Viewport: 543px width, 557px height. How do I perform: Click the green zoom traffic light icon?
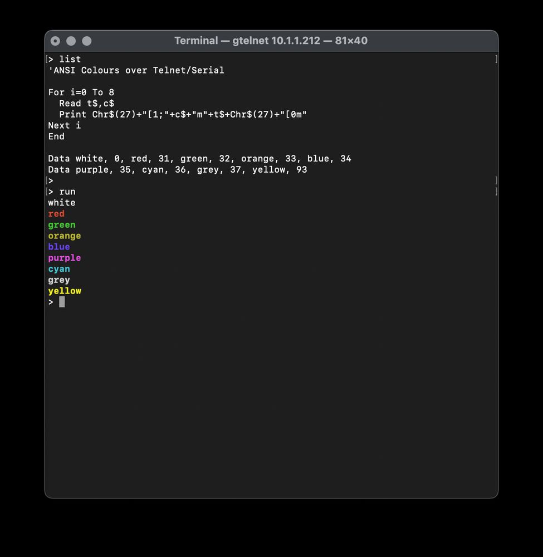click(x=85, y=41)
